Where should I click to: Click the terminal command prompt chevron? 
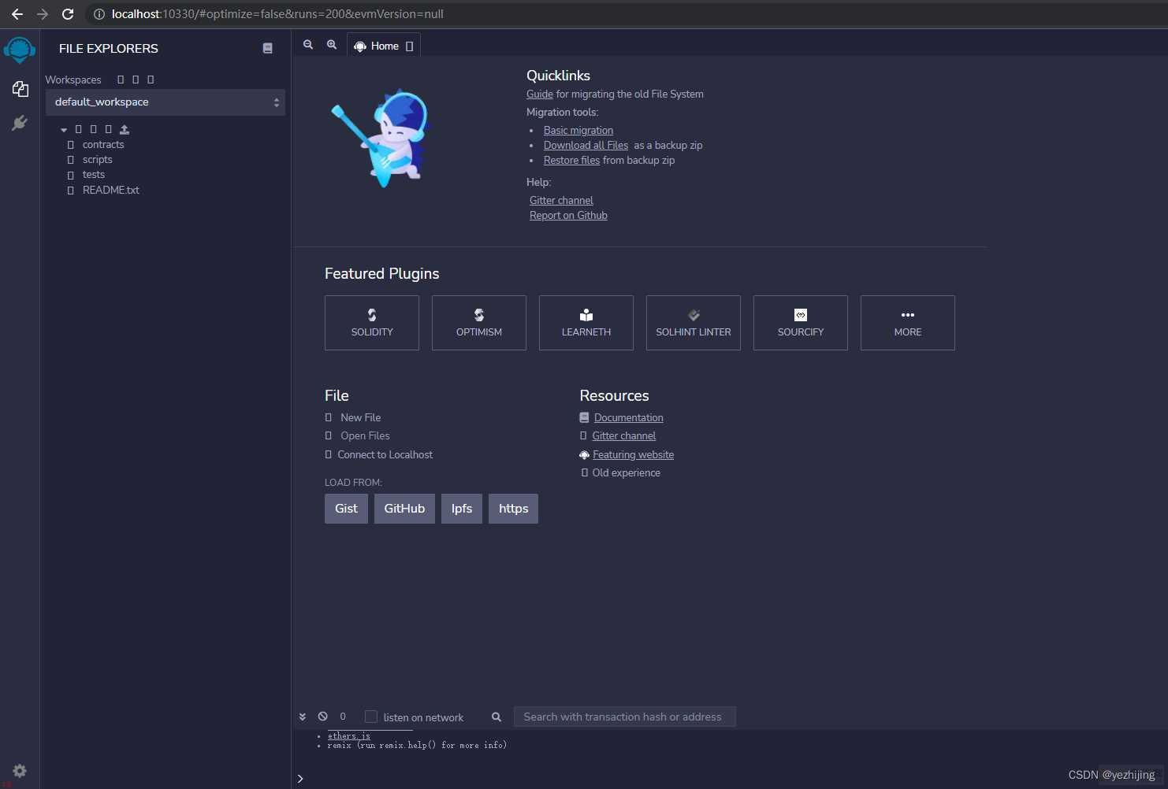(300, 779)
